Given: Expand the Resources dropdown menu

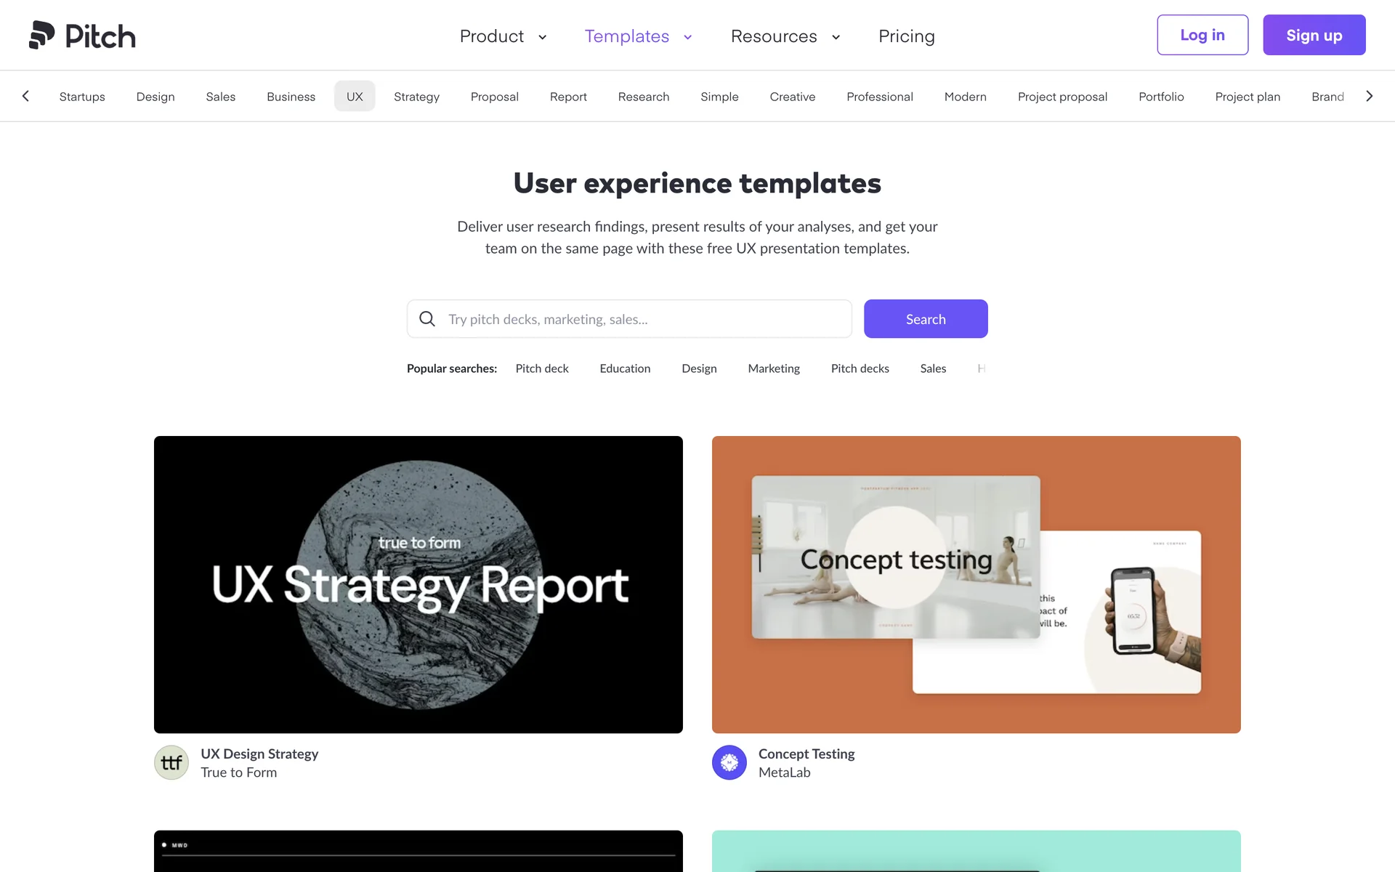Looking at the screenshot, I should click(785, 36).
